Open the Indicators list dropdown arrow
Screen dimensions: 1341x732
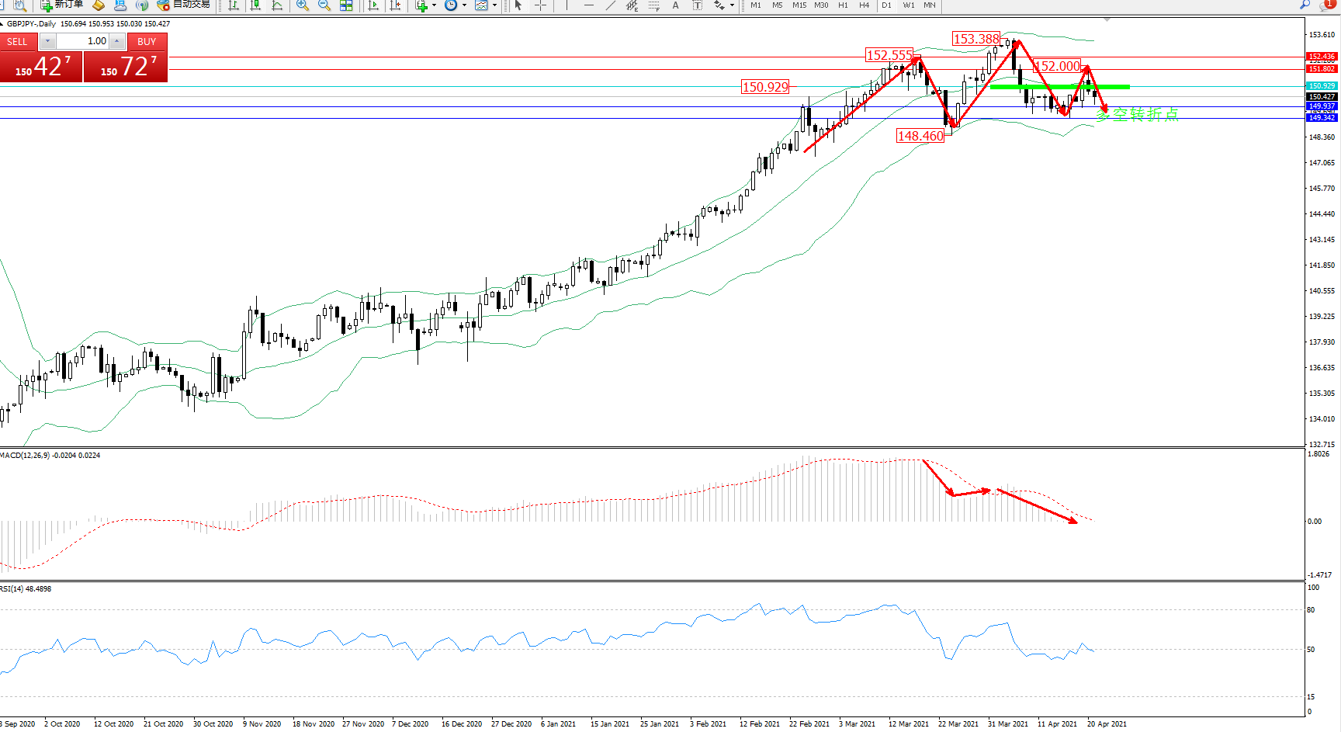(x=434, y=5)
